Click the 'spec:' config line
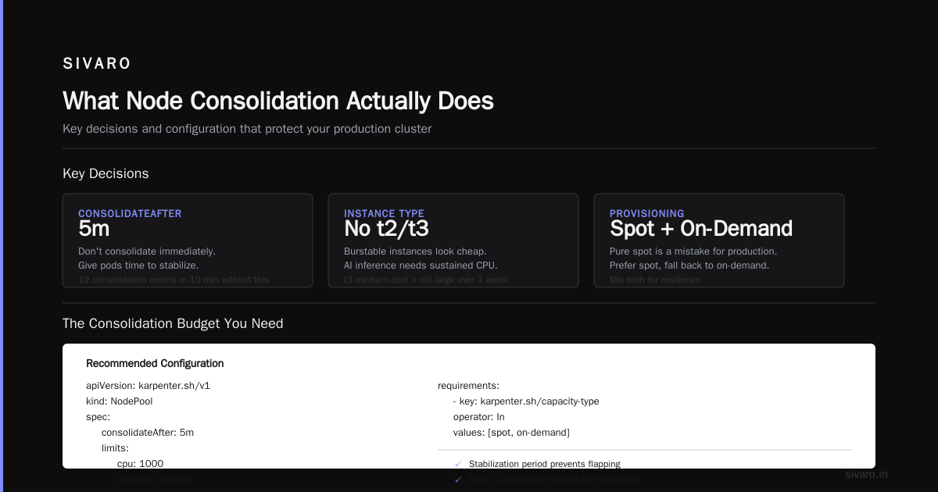This screenshot has height=492, width=938. (98, 417)
